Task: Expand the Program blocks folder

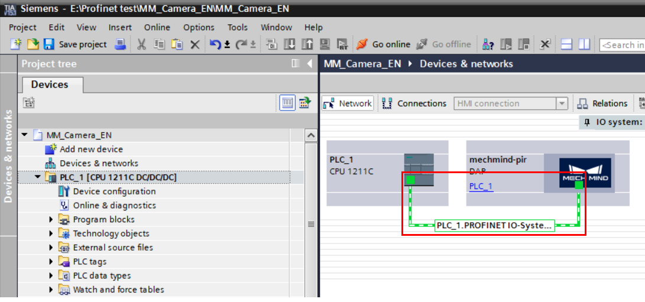Action: click(x=51, y=220)
